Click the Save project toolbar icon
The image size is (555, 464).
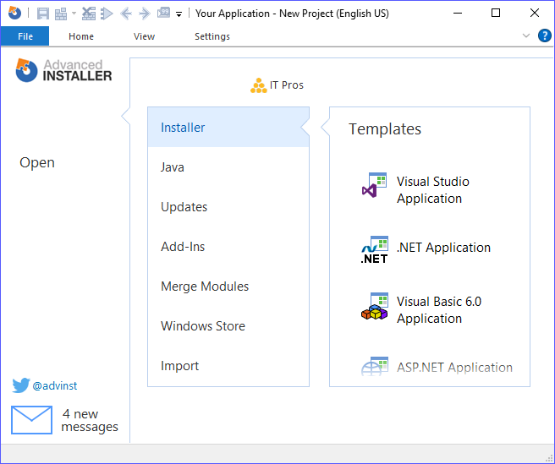coord(43,14)
